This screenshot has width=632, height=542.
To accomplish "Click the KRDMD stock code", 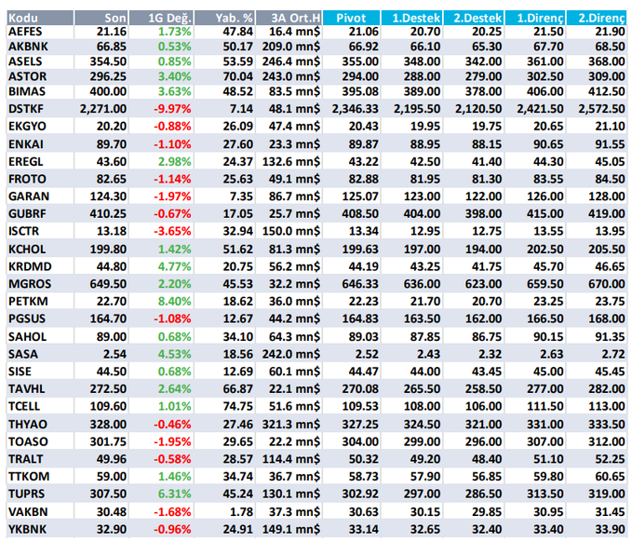I will tap(30, 266).
